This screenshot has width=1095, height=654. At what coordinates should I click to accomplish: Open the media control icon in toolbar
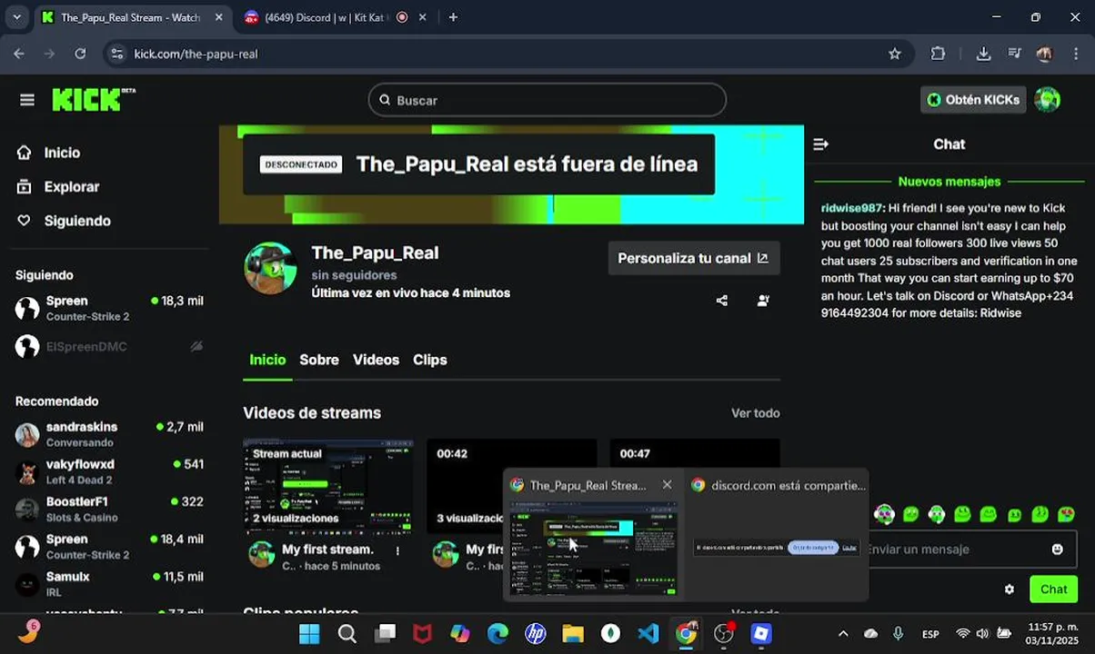[1014, 54]
